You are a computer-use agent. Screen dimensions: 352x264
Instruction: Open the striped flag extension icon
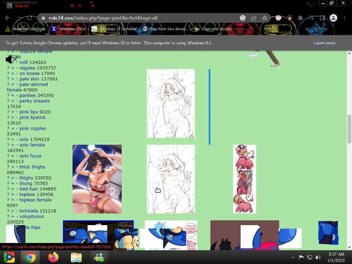click(278, 18)
